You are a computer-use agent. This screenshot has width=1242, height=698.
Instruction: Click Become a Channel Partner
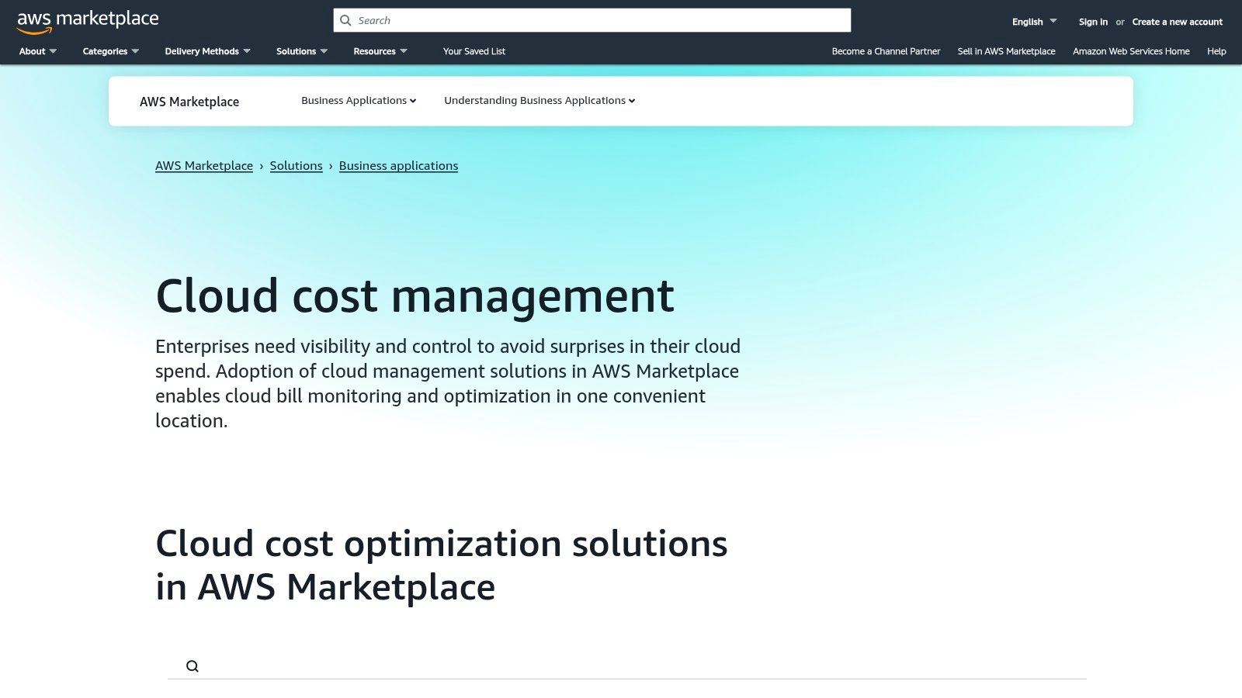pos(886,51)
